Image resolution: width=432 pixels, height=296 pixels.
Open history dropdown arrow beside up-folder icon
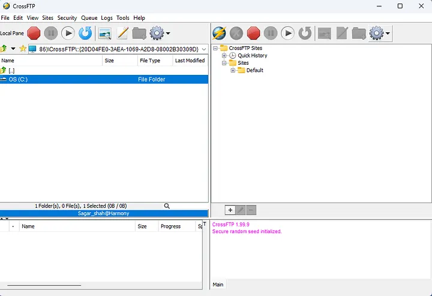(x=13, y=49)
